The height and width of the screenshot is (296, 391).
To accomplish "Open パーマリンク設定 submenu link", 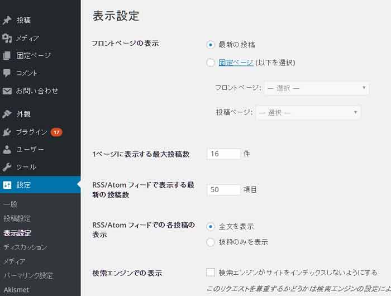I will point(28,275).
